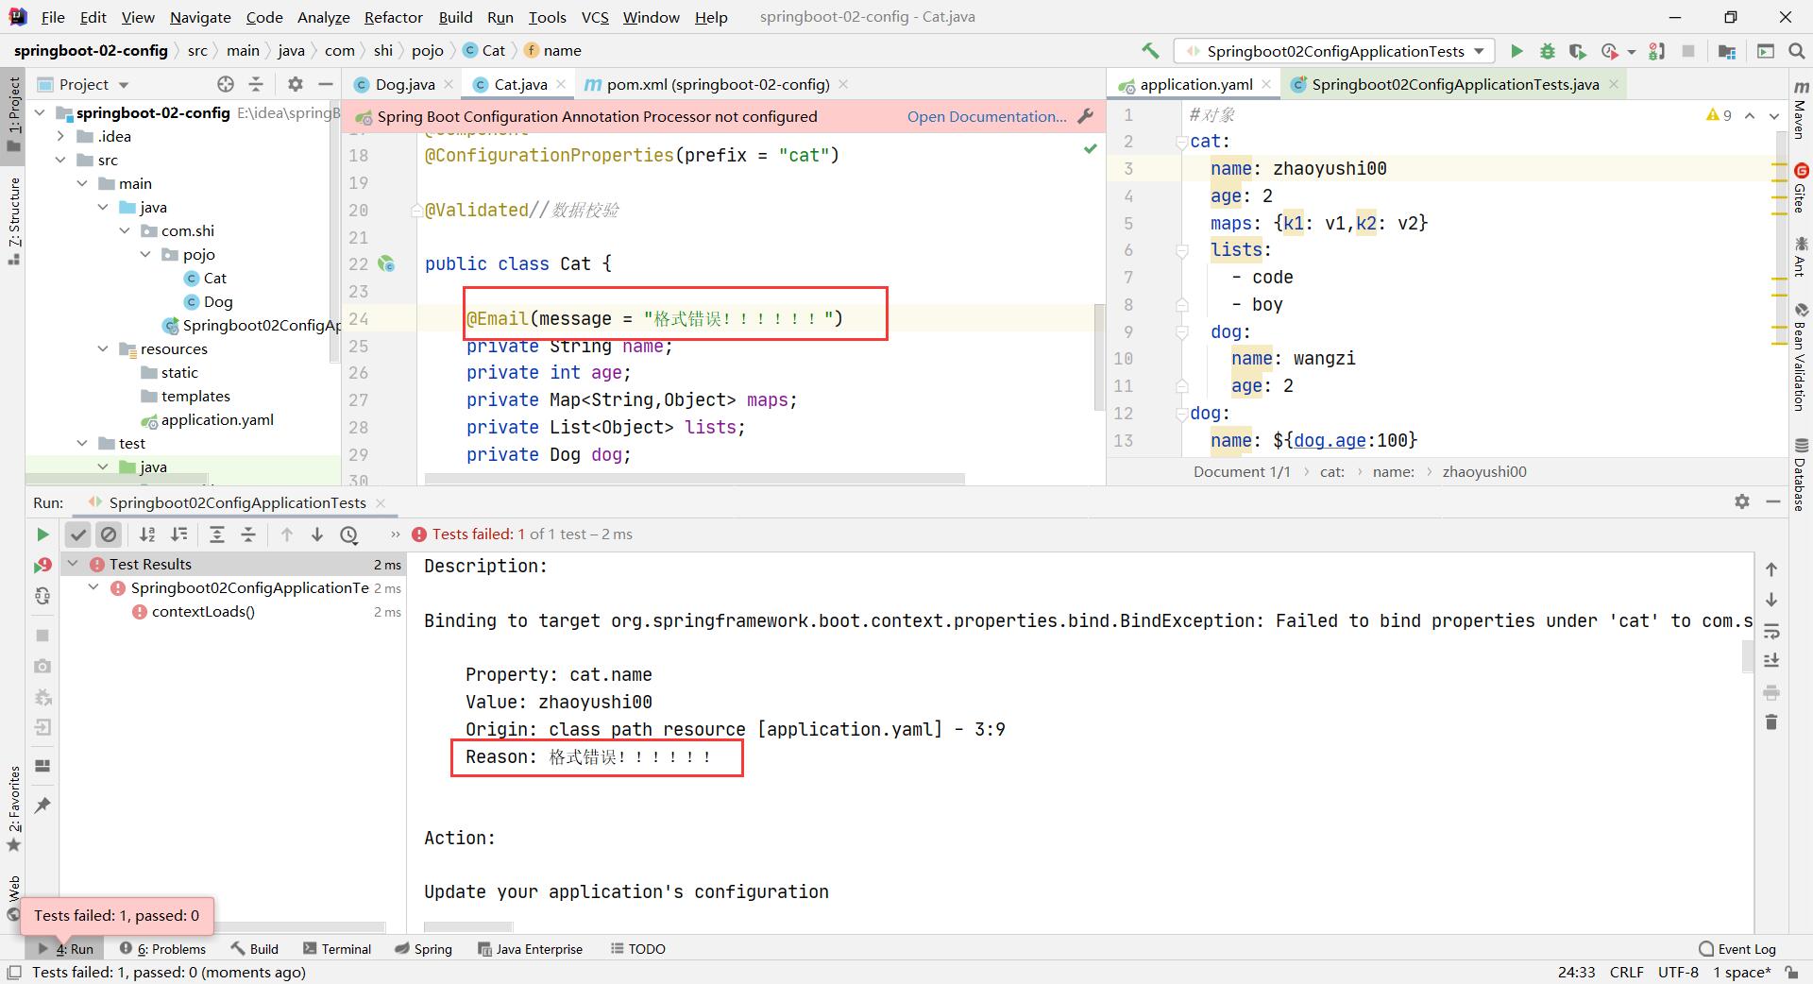Clear console with trash icon
Screen dimensions: 1813x984
1771,721
